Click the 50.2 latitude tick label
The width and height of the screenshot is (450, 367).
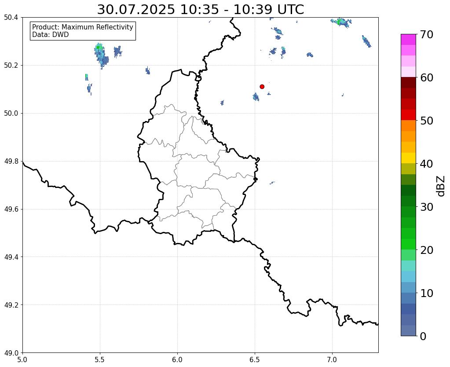[x=11, y=66]
